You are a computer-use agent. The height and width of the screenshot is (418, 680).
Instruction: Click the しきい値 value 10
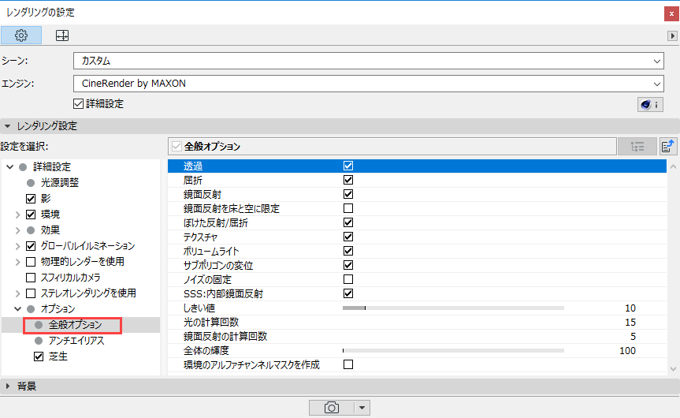pos(630,308)
